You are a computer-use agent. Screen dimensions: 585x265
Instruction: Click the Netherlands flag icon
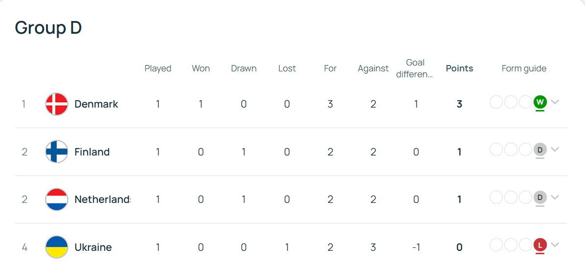point(57,199)
